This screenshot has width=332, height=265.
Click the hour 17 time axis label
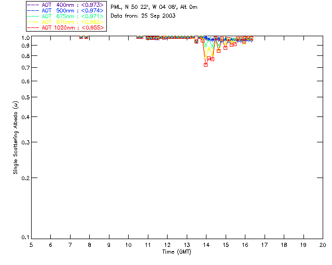pos(265,245)
